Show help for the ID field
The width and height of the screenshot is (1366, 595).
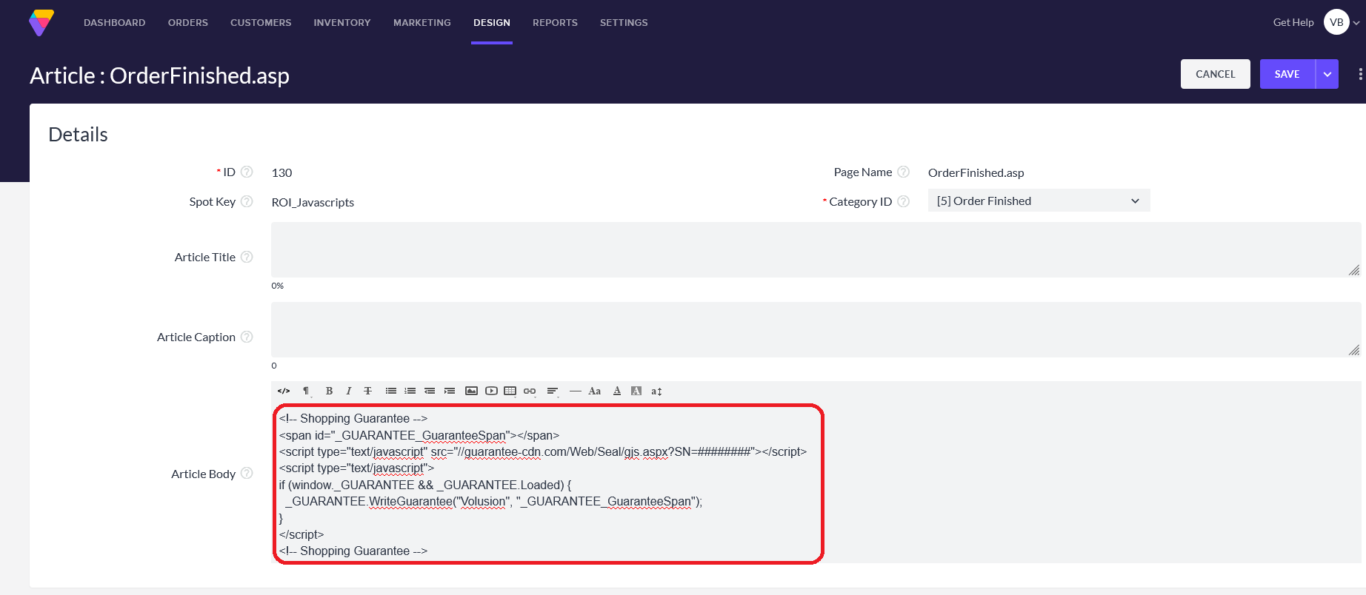pyautogui.click(x=247, y=172)
